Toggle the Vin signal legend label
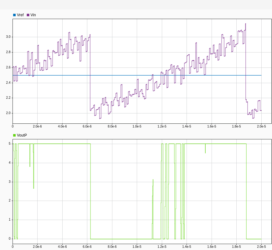Screen dimensions: 272x250 click(33, 15)
